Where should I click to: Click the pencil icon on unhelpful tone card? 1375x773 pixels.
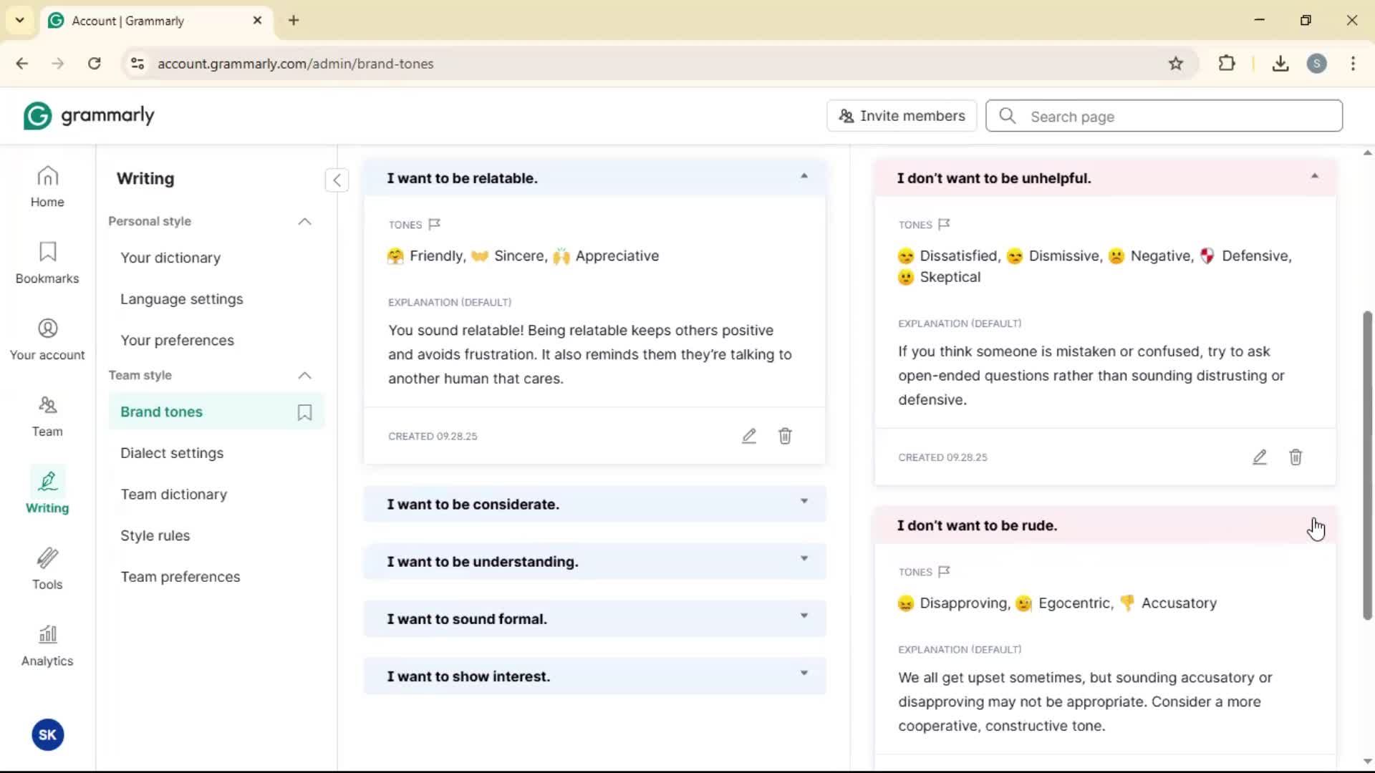coord(1259,457)
